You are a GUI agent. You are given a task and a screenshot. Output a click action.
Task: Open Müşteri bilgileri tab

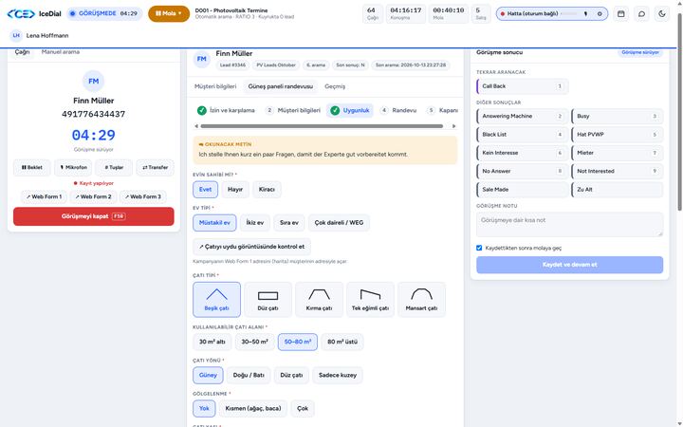click(x=215, y=86)
